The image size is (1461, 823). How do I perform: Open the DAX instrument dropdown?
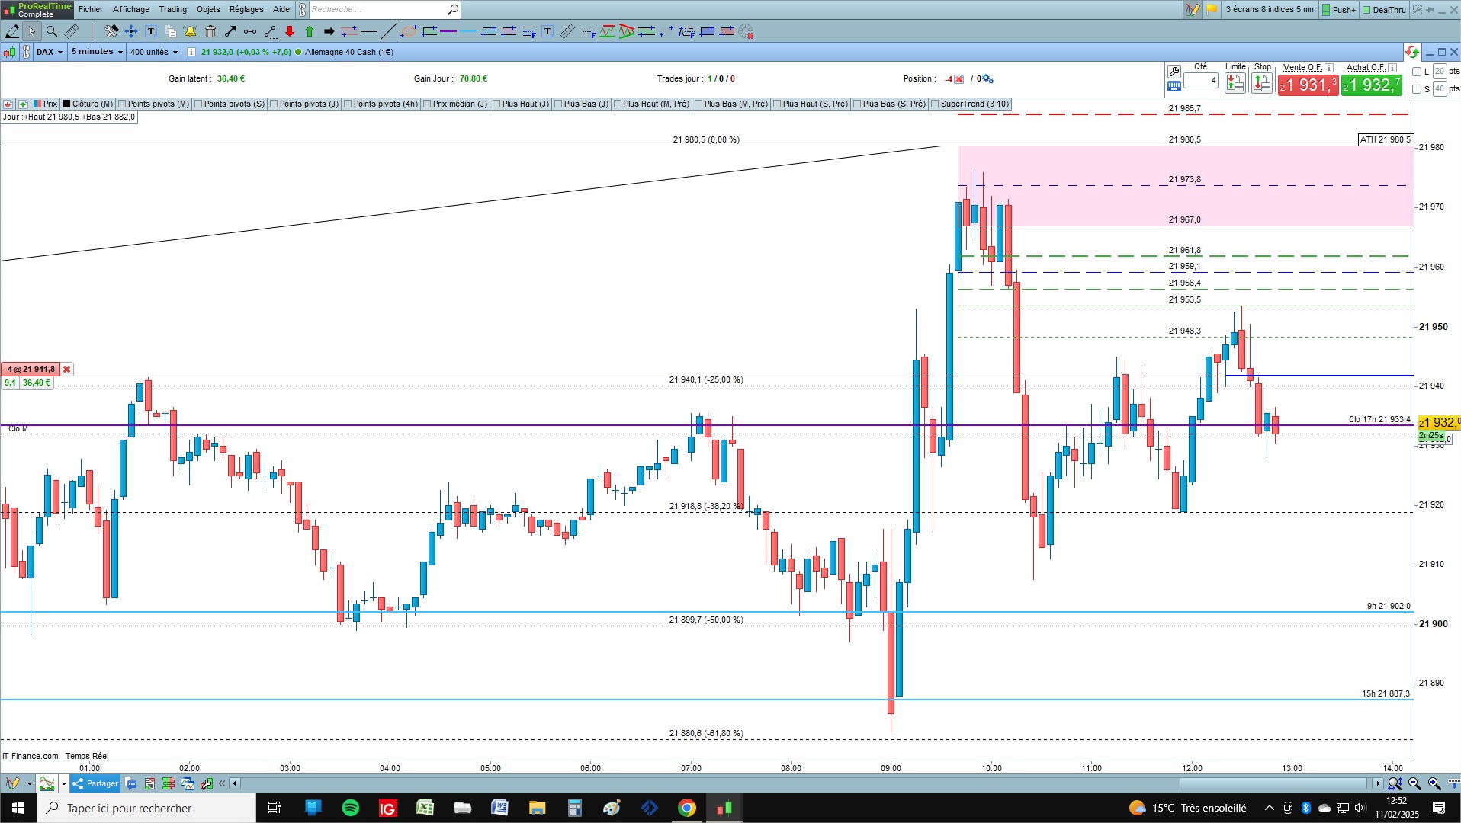pyautogui.click(x=50, y=52)
